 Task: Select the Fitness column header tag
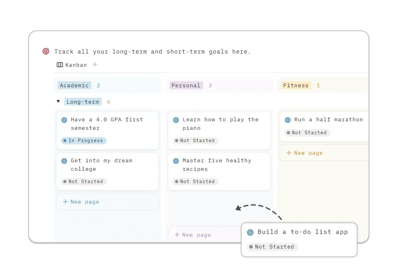pyautogui.click(x=296, y=85)
